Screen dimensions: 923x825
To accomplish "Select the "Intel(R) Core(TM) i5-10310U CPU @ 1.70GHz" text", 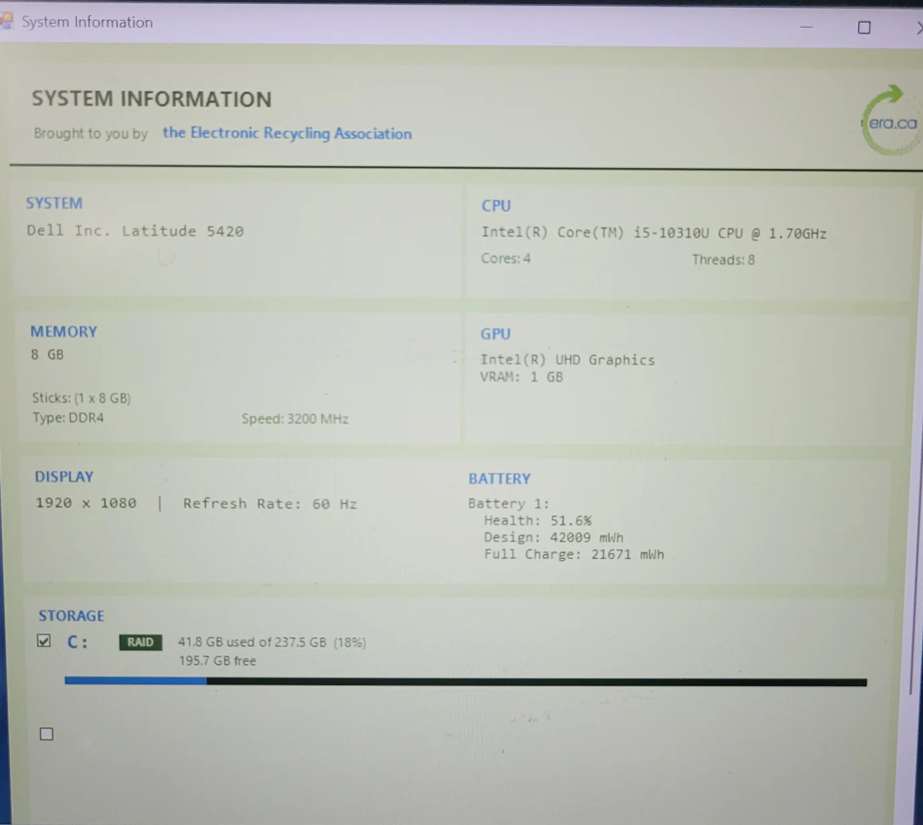I will [x=653, y=233].
